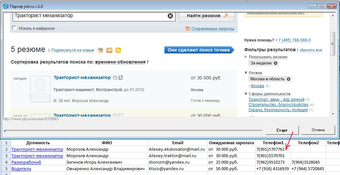The width and height of the screenshot is (340, 175).
Task: Select spreadsheet row header 4
Action: click(x=6, y=162)
